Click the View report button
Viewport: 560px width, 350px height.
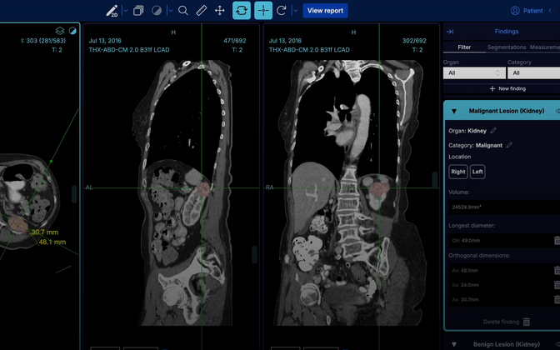pos(325,11)
